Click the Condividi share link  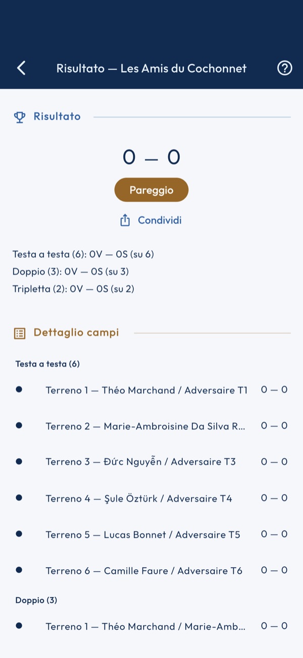click(160, 221)
